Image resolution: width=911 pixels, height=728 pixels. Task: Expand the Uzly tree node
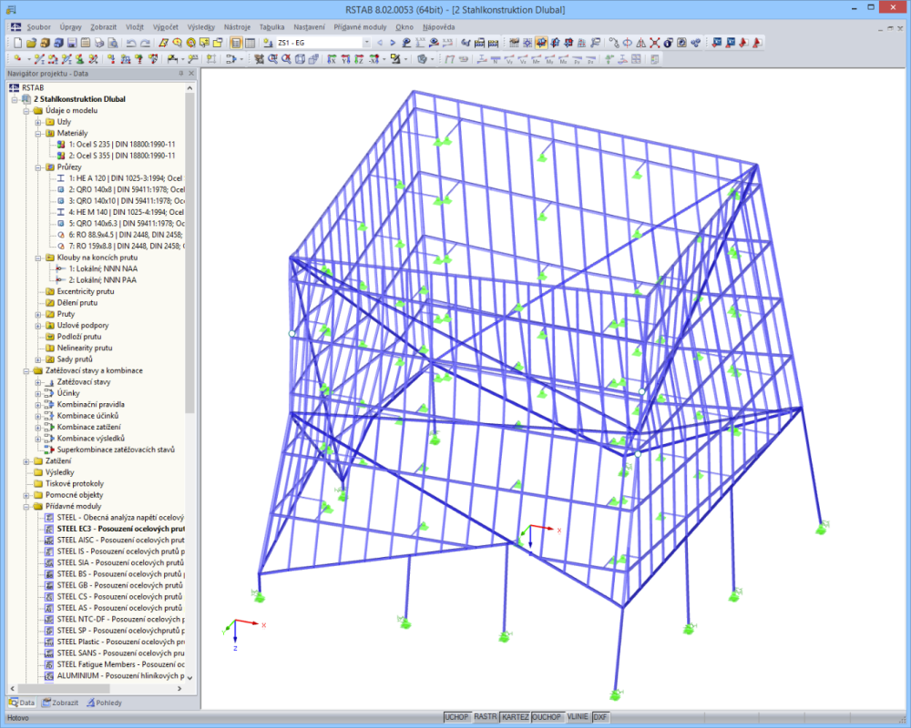tap(37, 122)
